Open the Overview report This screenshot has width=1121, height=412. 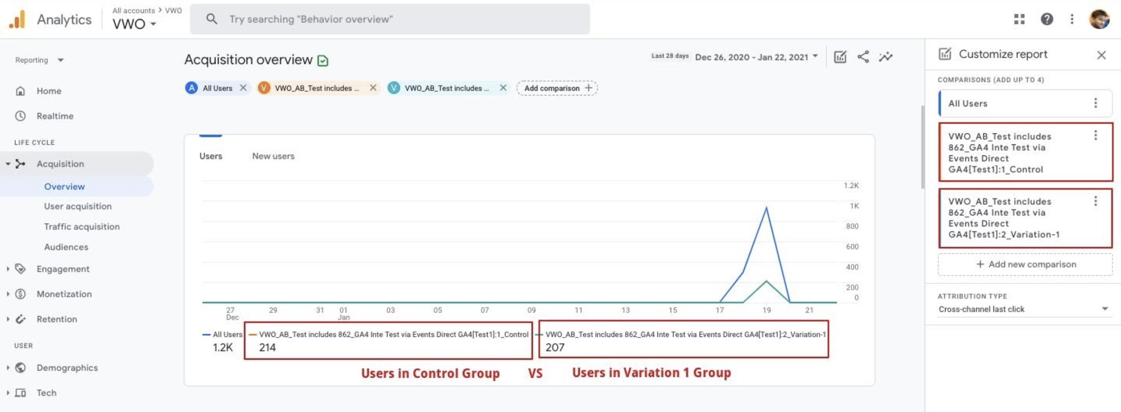click(x=65, y=187)
